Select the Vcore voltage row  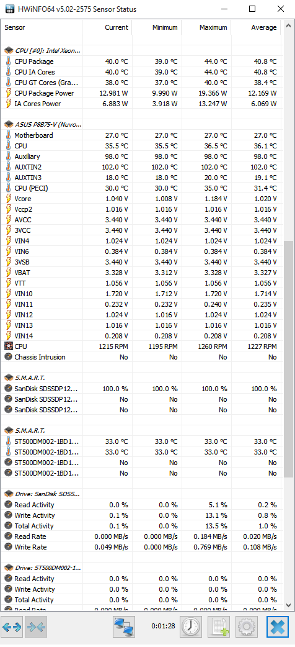click(141, 199)
